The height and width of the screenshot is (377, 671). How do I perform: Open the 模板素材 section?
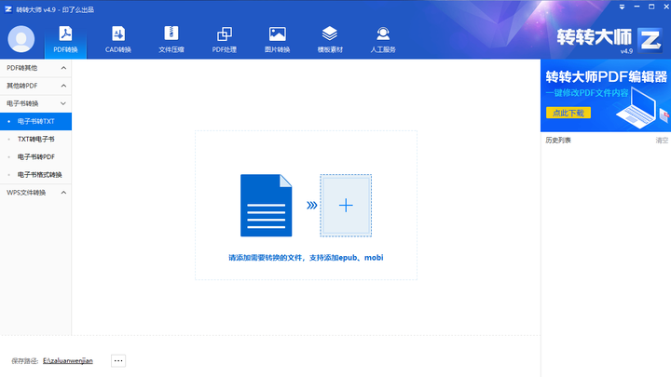tap(330, 39)
